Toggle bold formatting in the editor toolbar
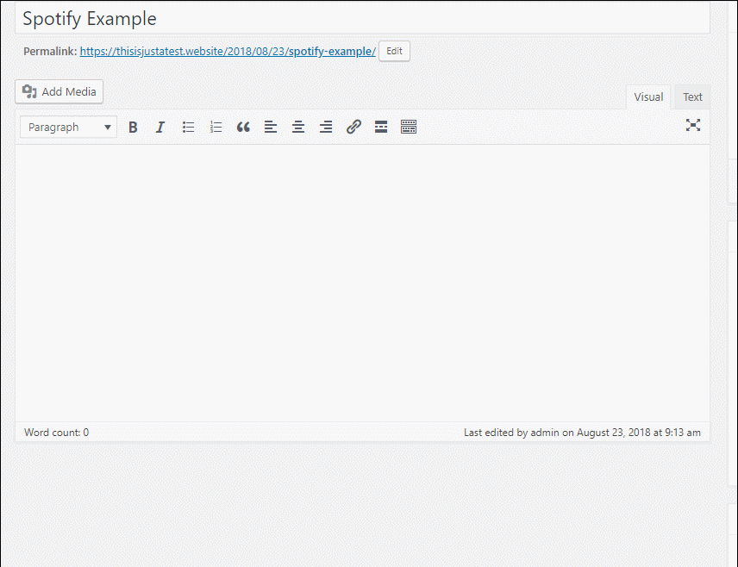Viewport: 738px width, 567px height. pos(133,127)
